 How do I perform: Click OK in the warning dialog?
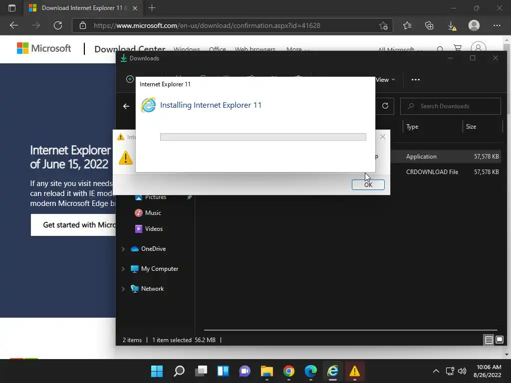[x=368, y=185]
